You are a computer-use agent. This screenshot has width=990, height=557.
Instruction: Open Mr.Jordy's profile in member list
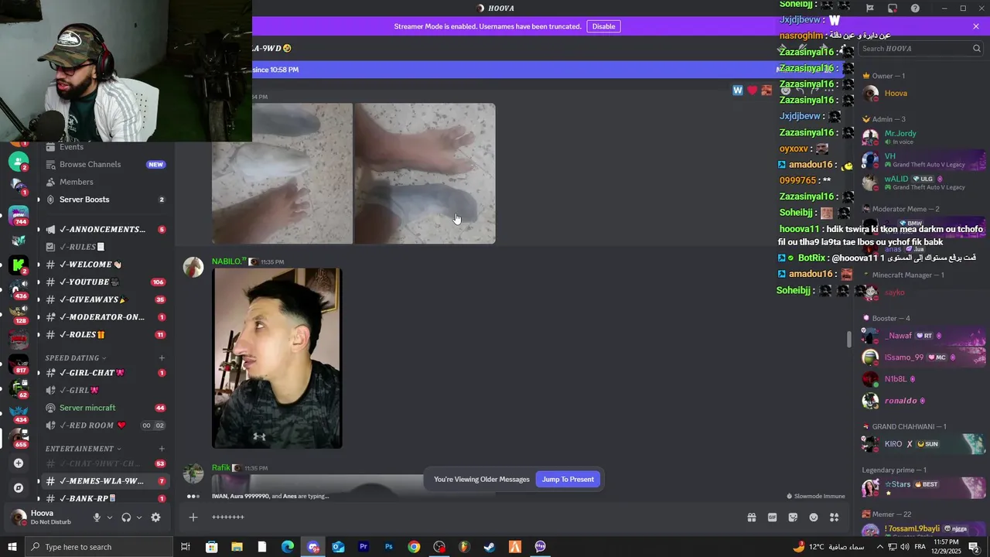point(922,137)
